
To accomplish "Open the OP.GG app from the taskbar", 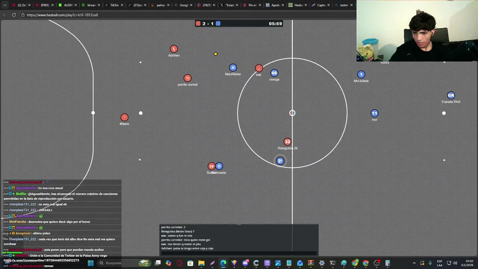I will click(x=267, y=263).
